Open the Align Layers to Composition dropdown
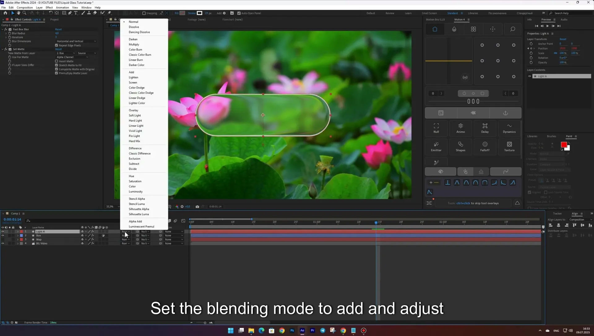Viewport: 594px width, 336px height. 580,220
